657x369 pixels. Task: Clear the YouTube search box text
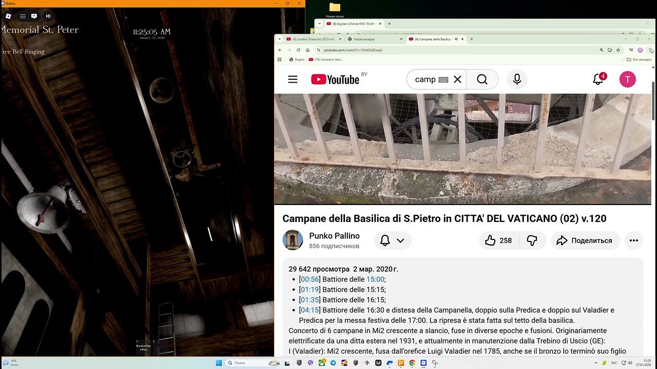click(x=457, y=79)
